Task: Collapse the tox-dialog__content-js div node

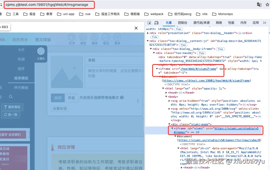Action: [148, 41]
